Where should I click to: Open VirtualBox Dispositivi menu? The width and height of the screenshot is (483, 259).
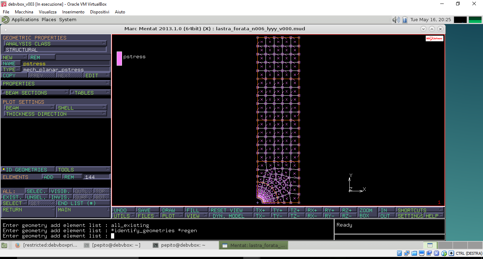point(100,12)
